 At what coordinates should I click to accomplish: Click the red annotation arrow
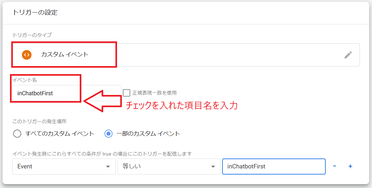(102, 101)
